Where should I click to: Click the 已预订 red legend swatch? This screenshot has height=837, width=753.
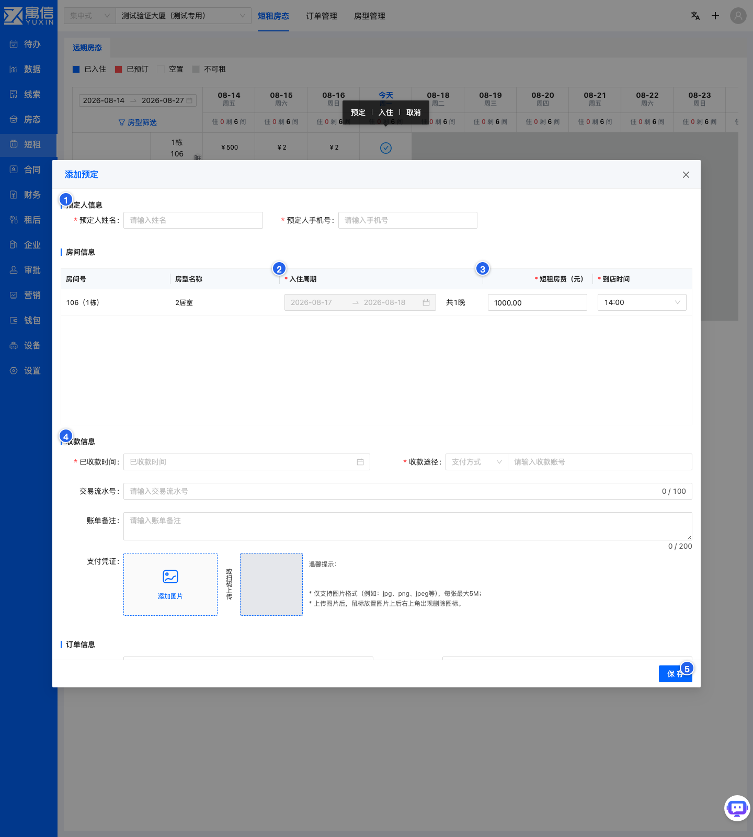(x=118, y=69)
